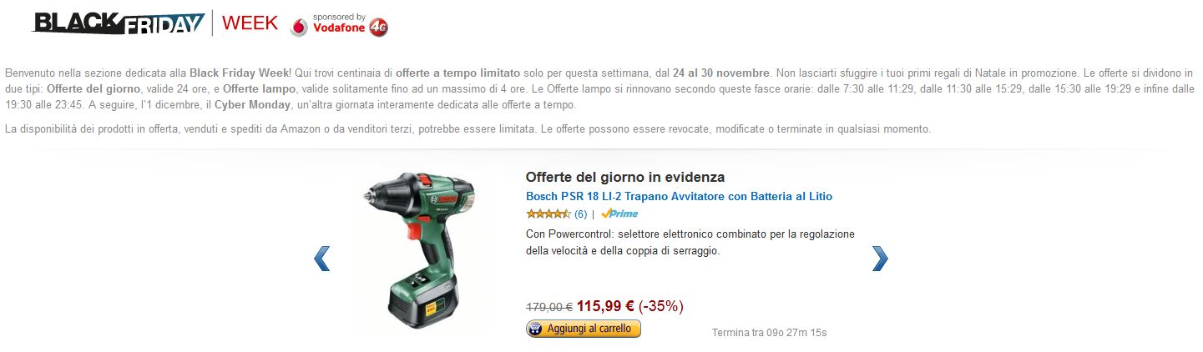Show the previous featured offer with left arrow
1203x352 pixels.
pos(322,259)
